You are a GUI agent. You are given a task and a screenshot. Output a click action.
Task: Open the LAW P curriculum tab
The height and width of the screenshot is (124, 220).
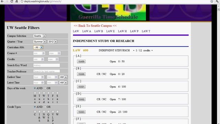point(134,31)
